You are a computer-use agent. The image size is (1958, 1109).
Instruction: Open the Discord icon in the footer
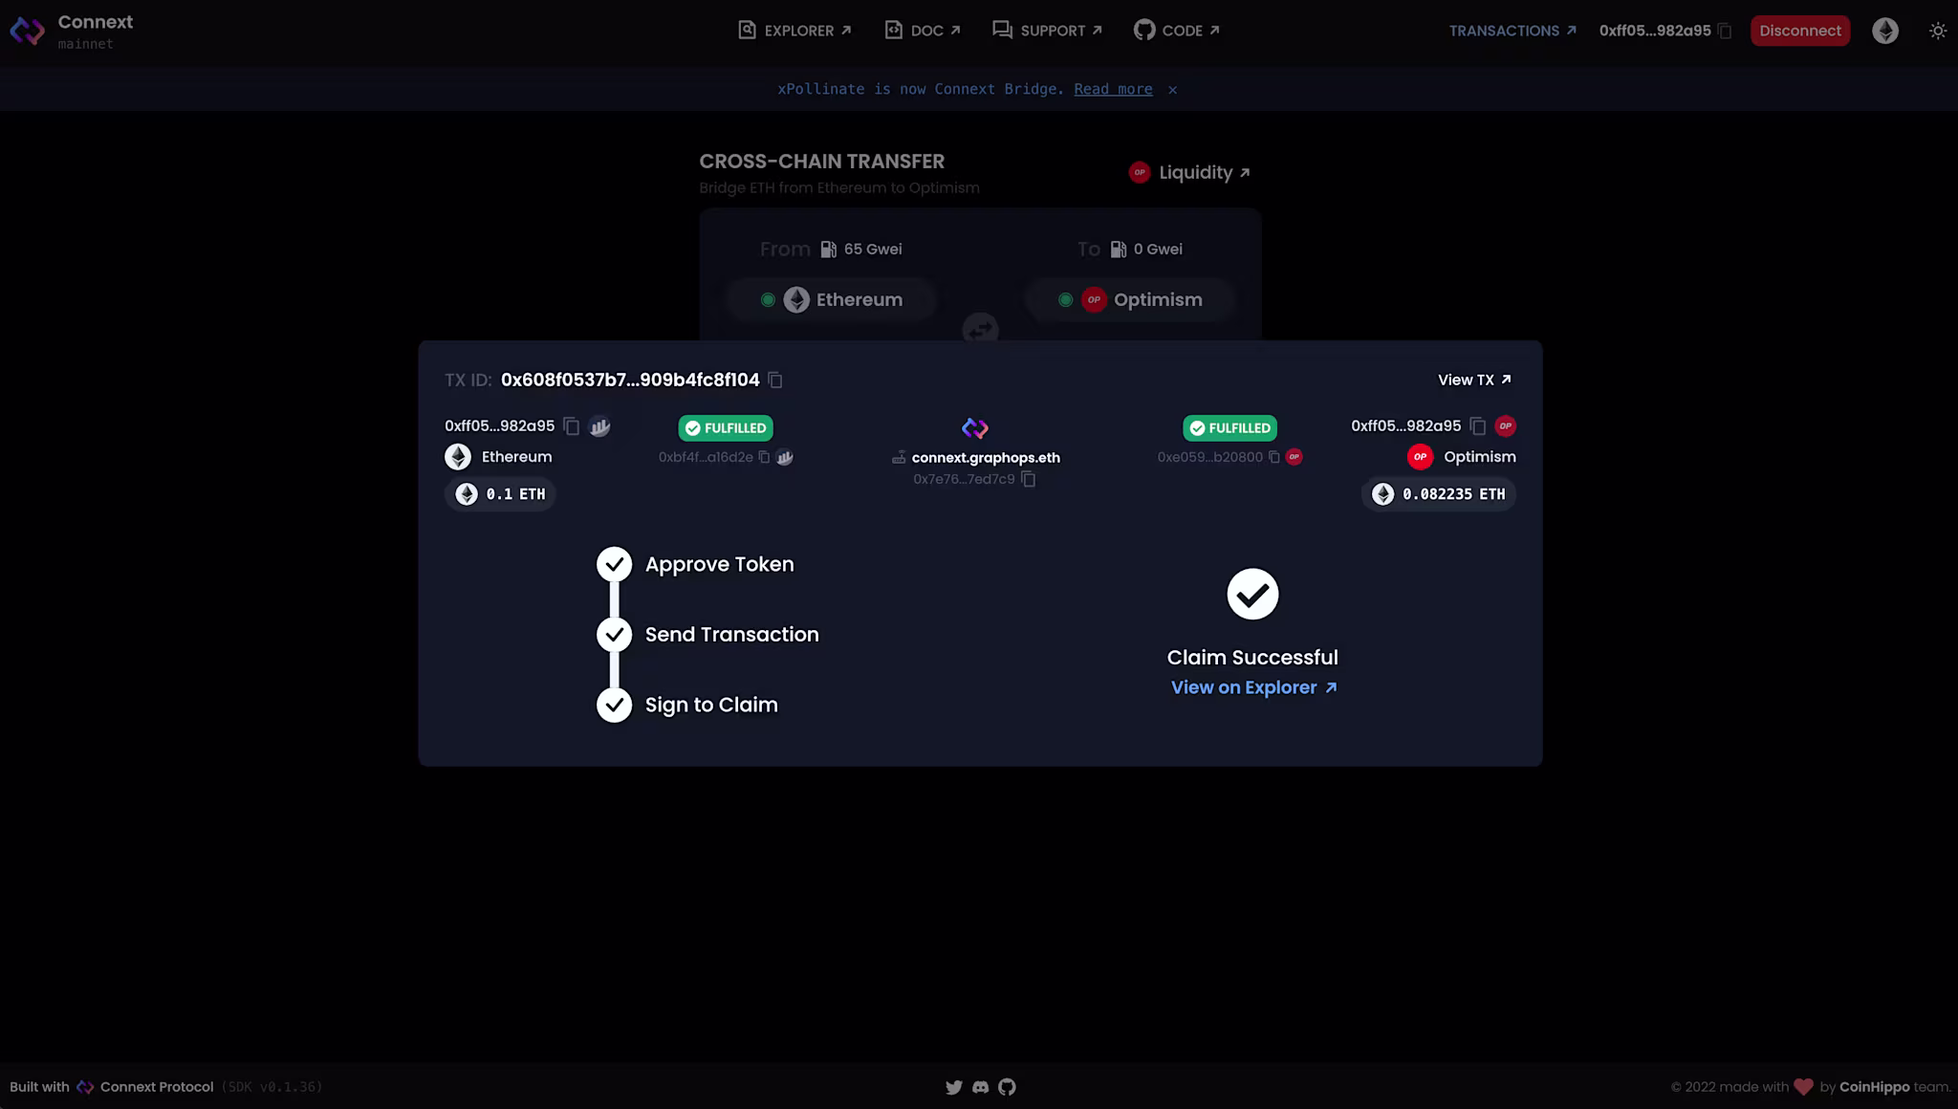pos(980,1087)
